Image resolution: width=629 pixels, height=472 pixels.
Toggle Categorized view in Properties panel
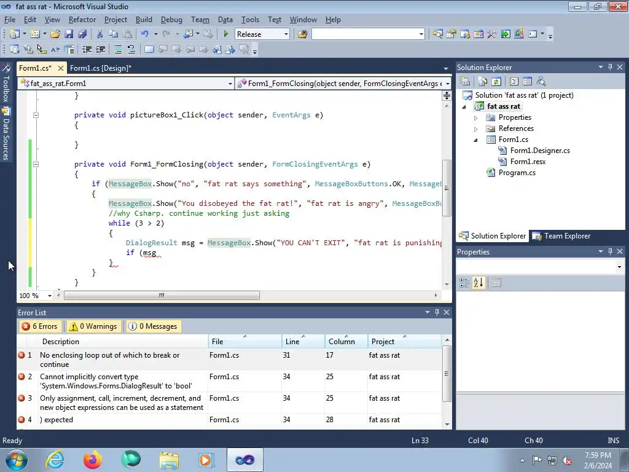click(464, 283)
